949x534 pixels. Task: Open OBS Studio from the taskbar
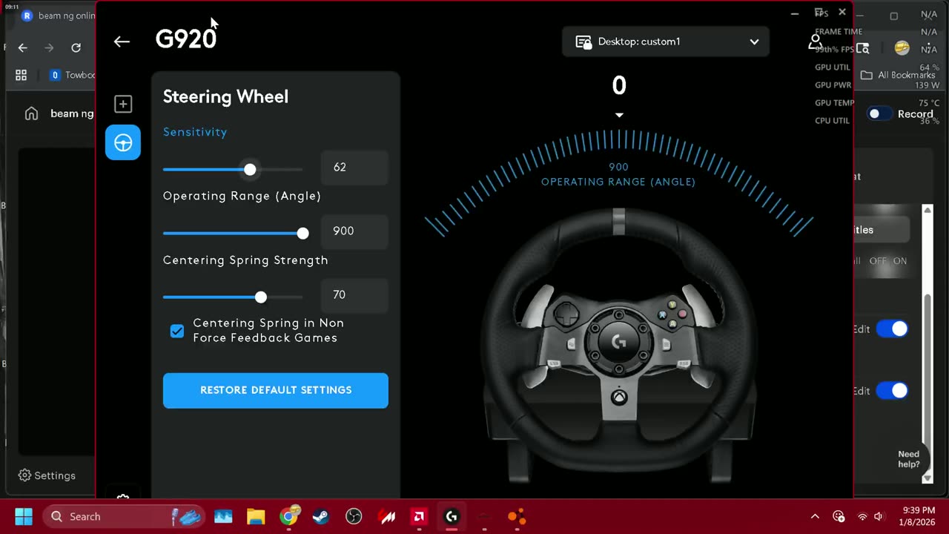pos(354,516)
